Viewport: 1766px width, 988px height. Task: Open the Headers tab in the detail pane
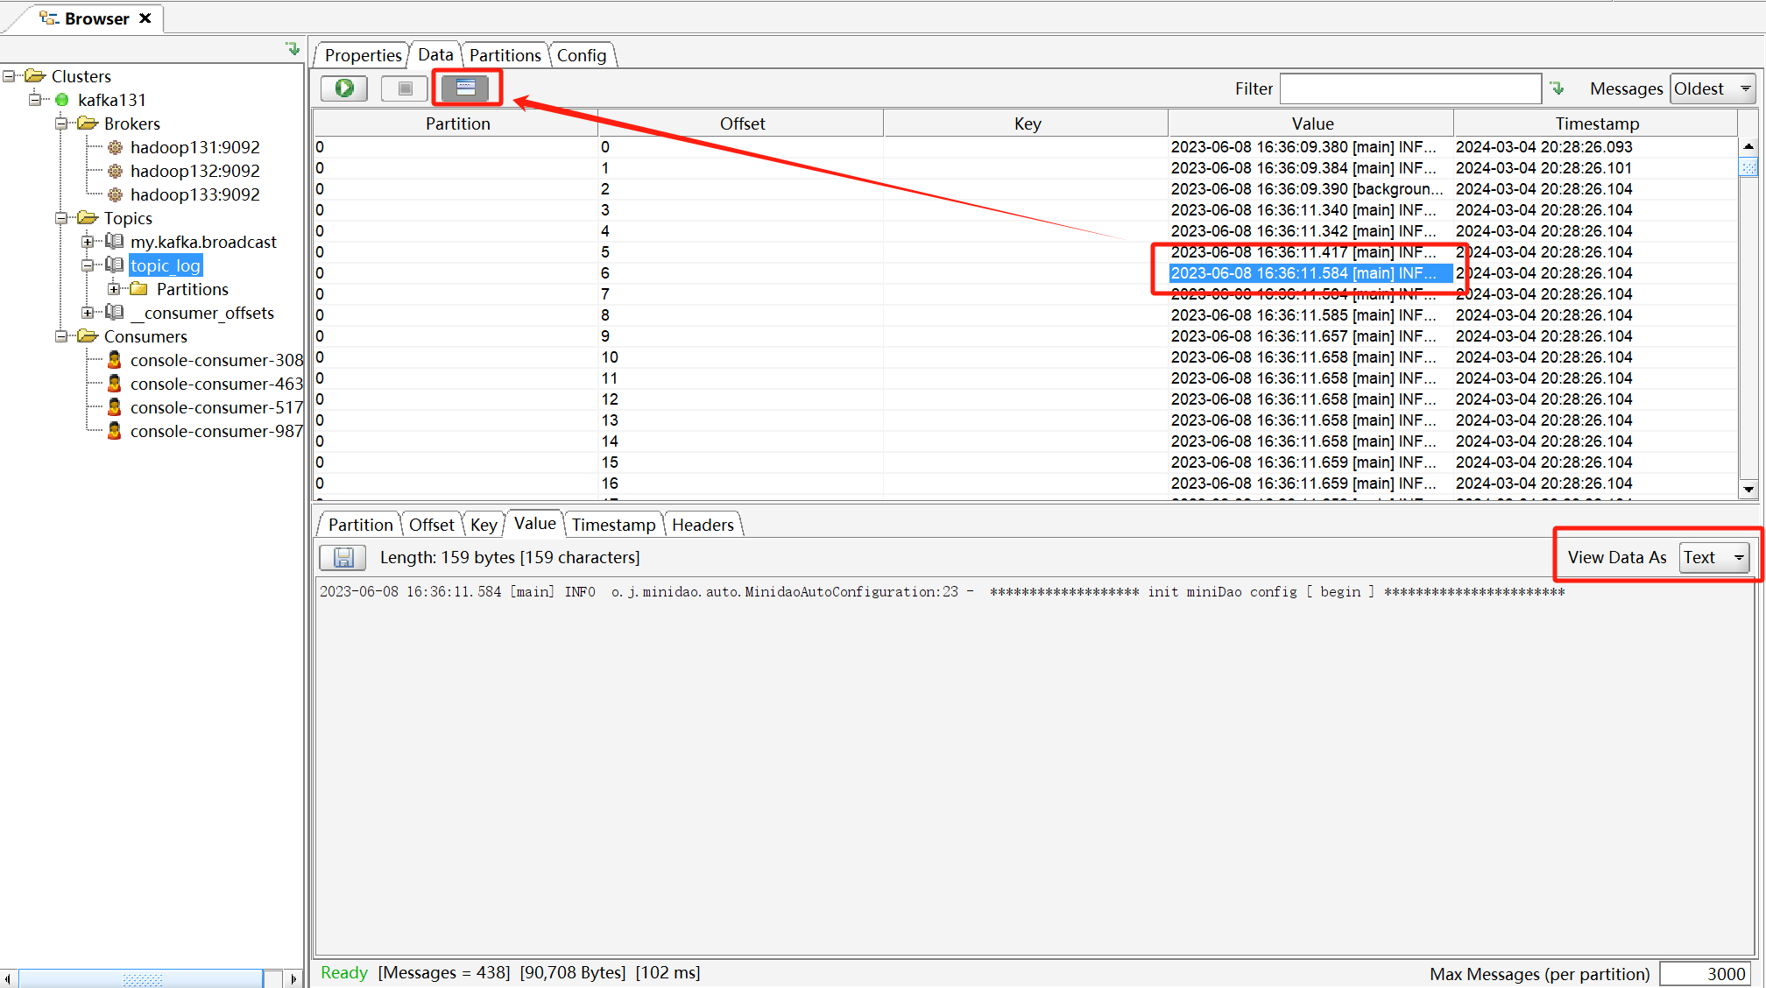[702, 525]
